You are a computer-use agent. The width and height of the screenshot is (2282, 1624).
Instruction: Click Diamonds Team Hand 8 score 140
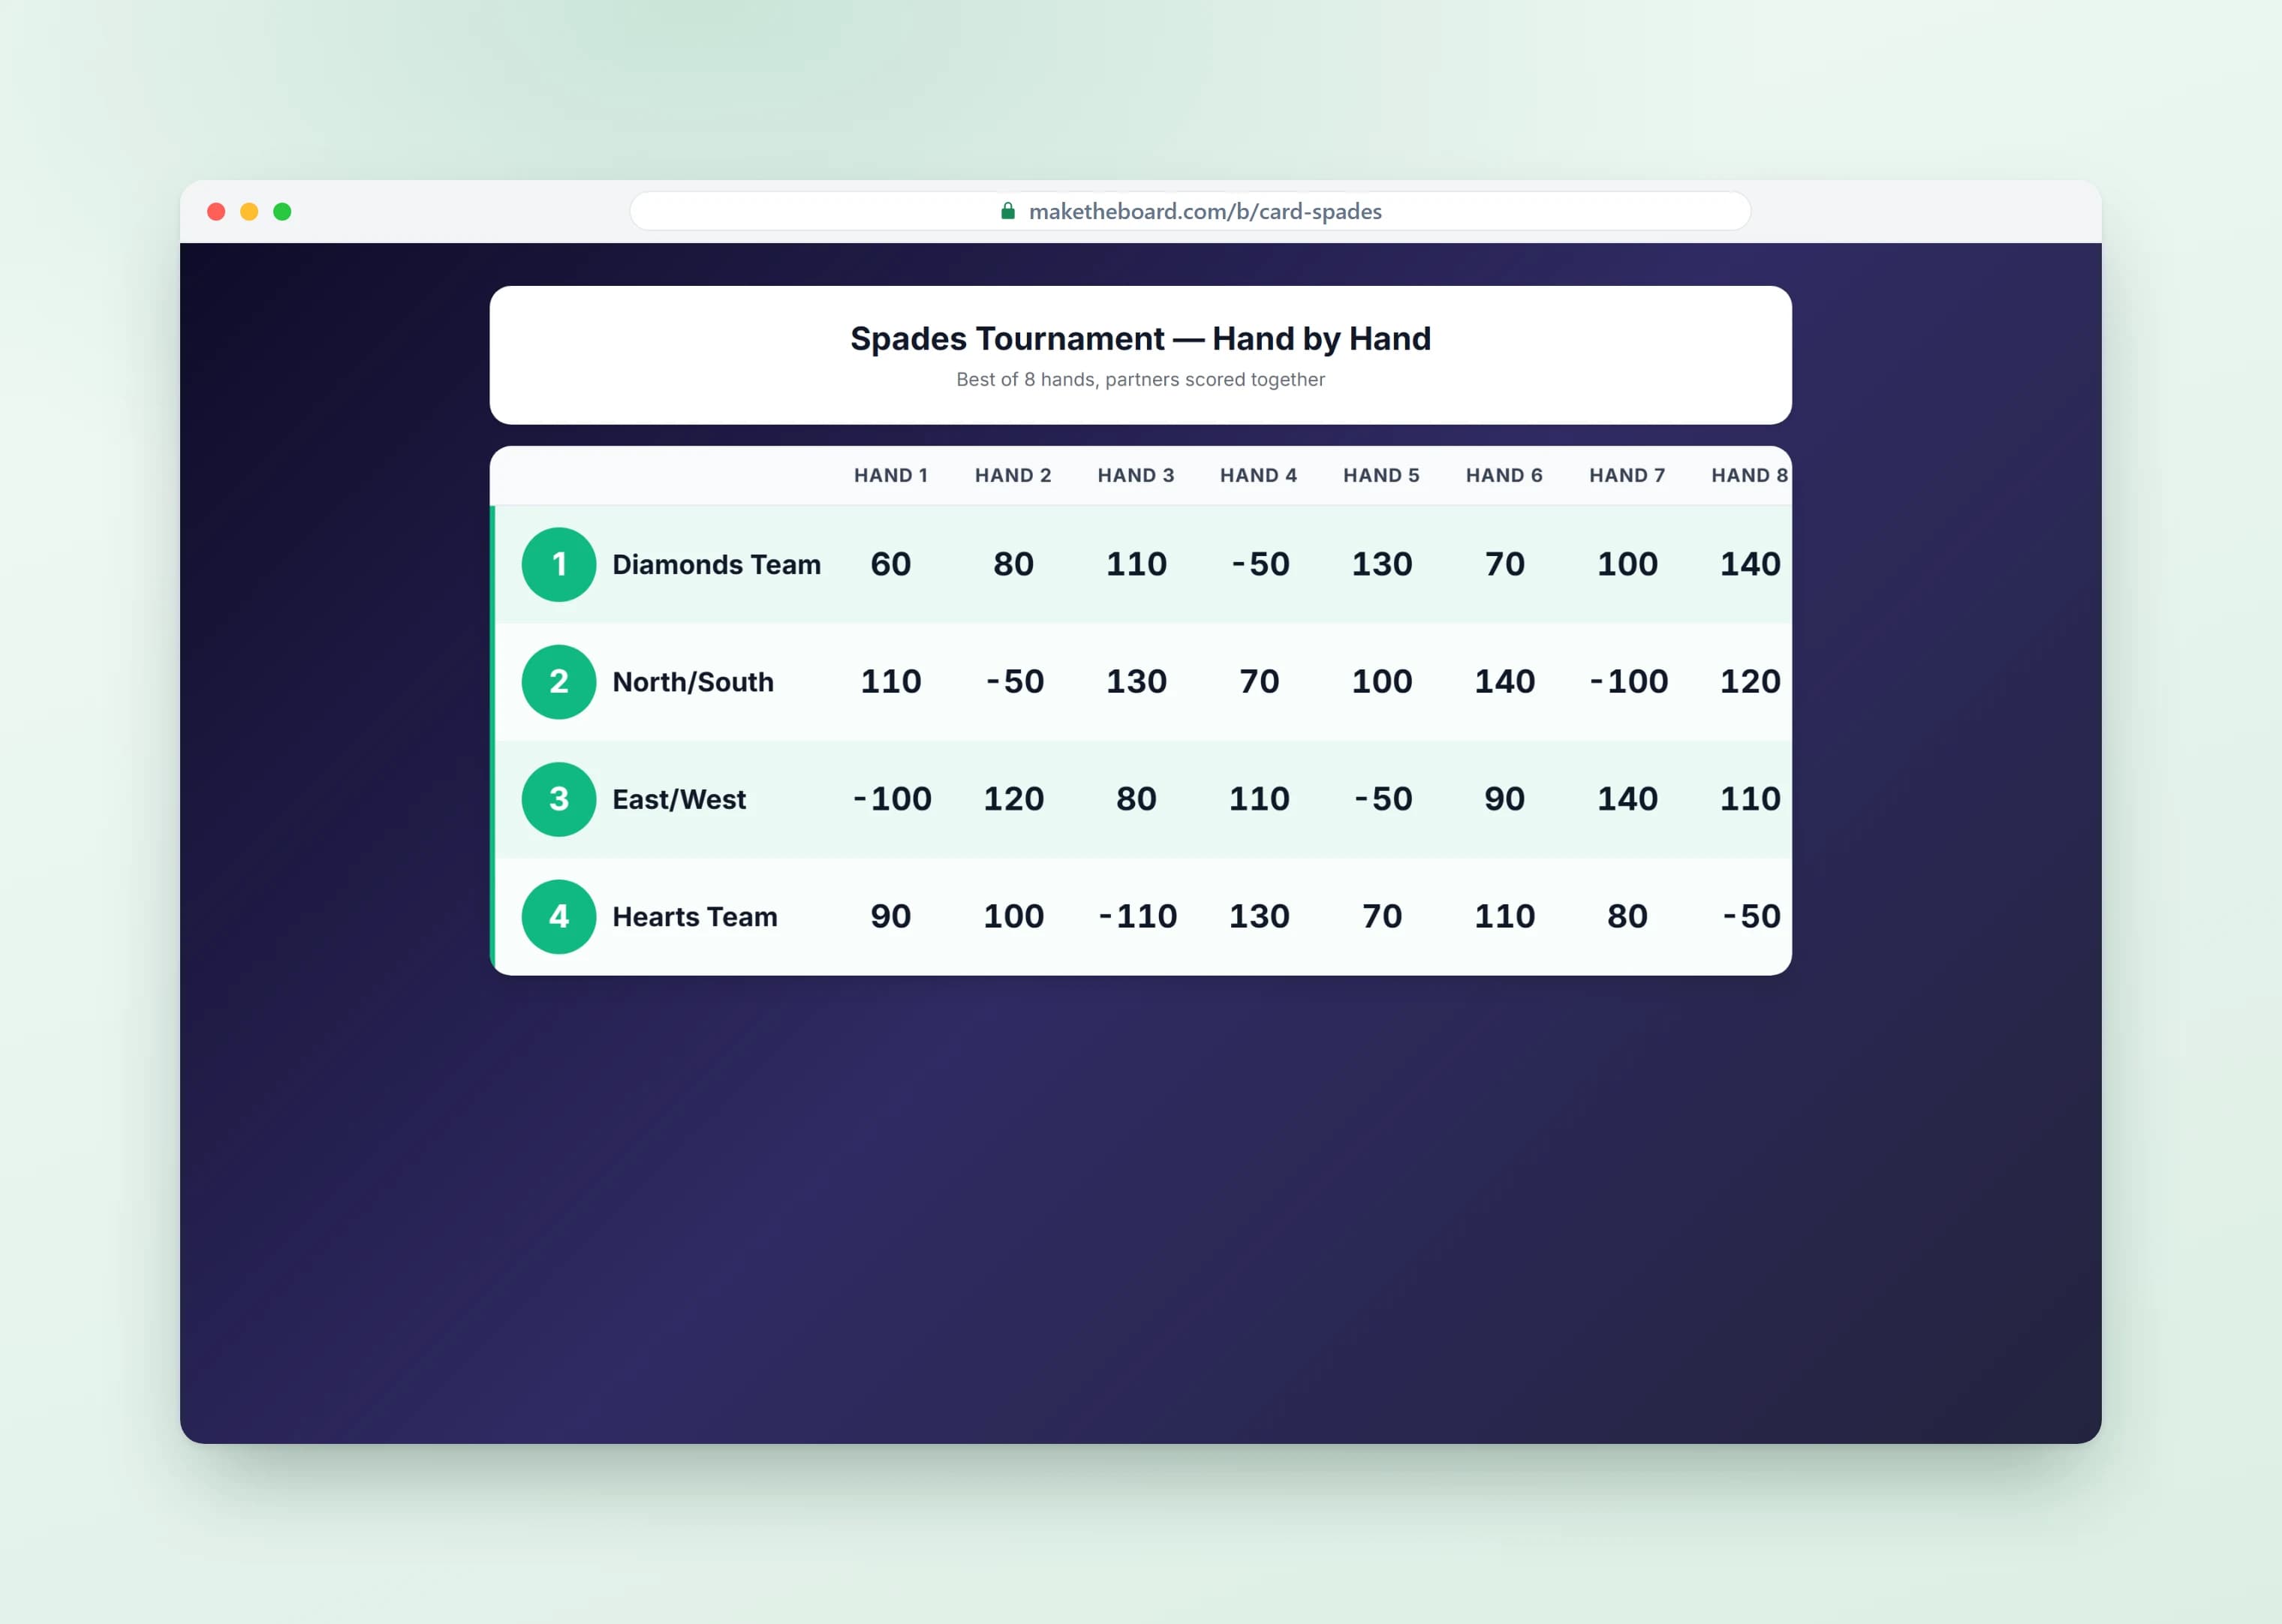click(1750, 564)
